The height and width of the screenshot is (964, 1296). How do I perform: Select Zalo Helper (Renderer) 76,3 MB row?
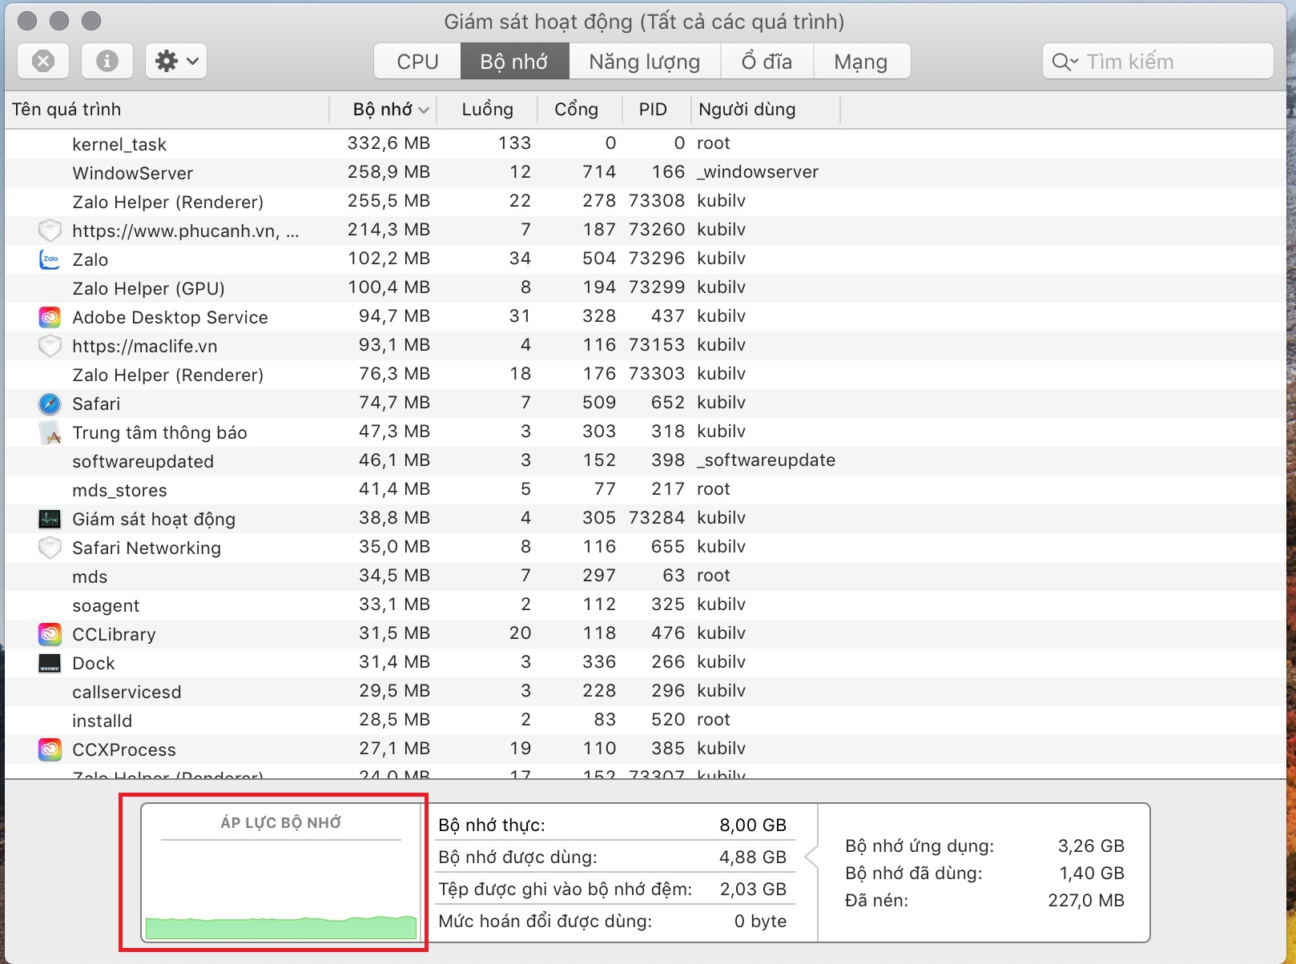(x=646, y=374)
